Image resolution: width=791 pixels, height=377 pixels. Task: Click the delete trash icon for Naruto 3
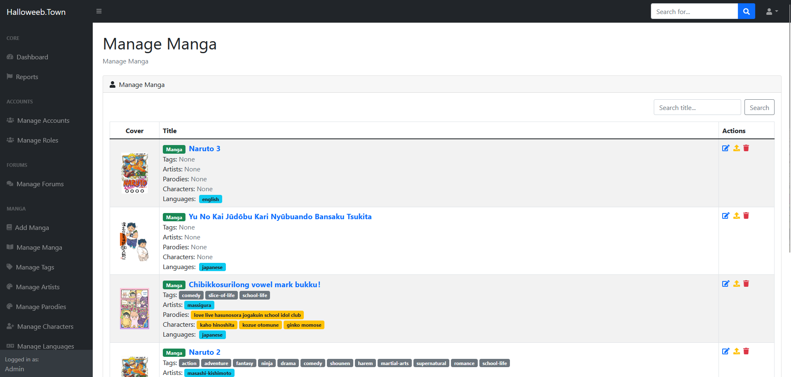click(746, 148)
